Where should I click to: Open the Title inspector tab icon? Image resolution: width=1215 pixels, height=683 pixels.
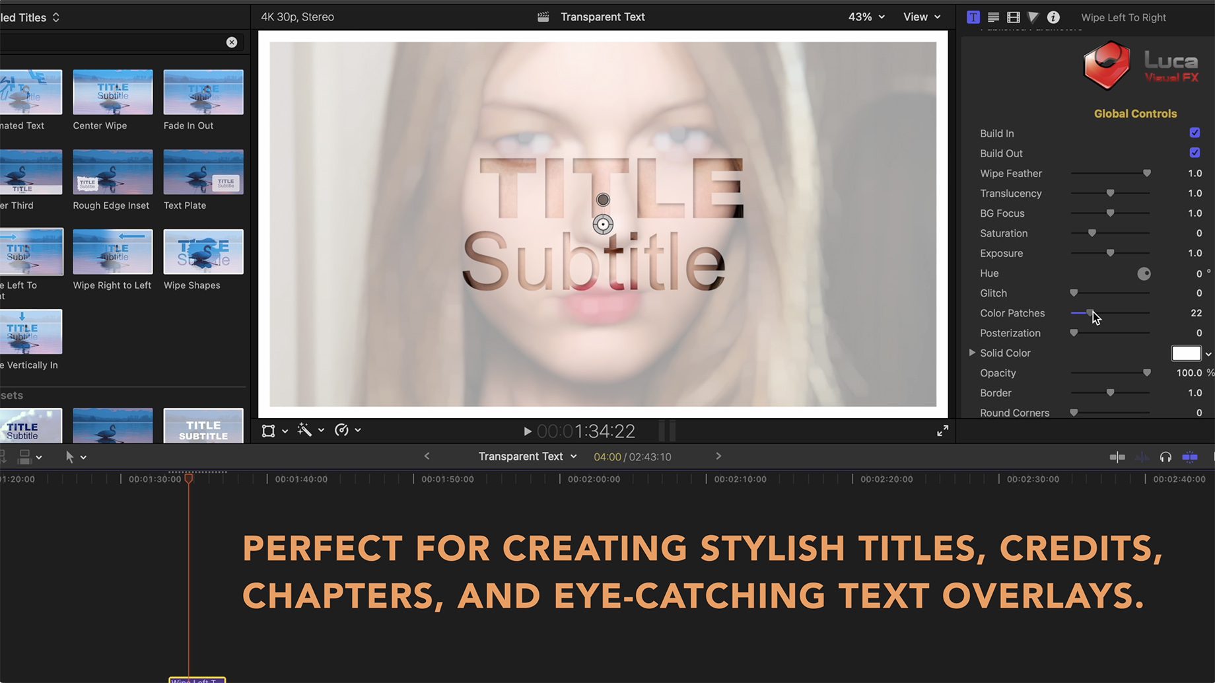973,17
